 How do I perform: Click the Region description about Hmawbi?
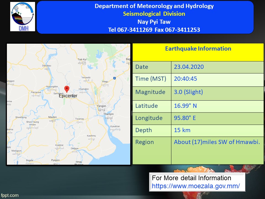[217, 142]
